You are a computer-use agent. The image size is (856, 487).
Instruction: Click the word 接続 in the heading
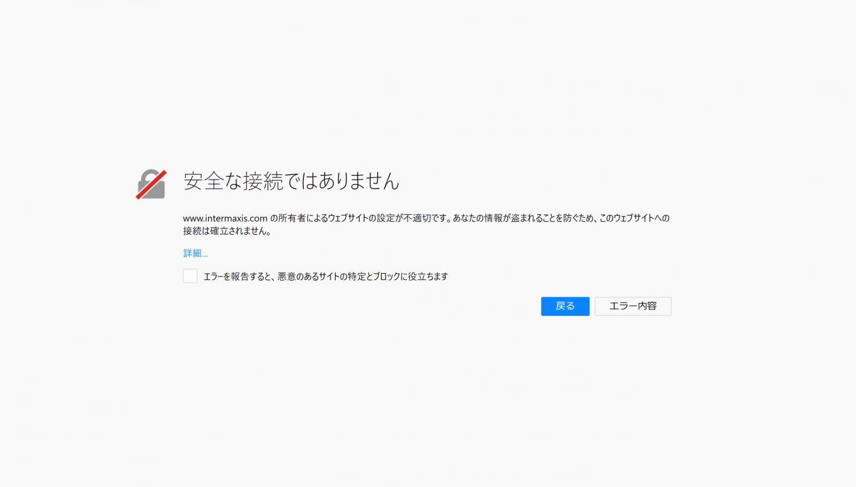263,181
